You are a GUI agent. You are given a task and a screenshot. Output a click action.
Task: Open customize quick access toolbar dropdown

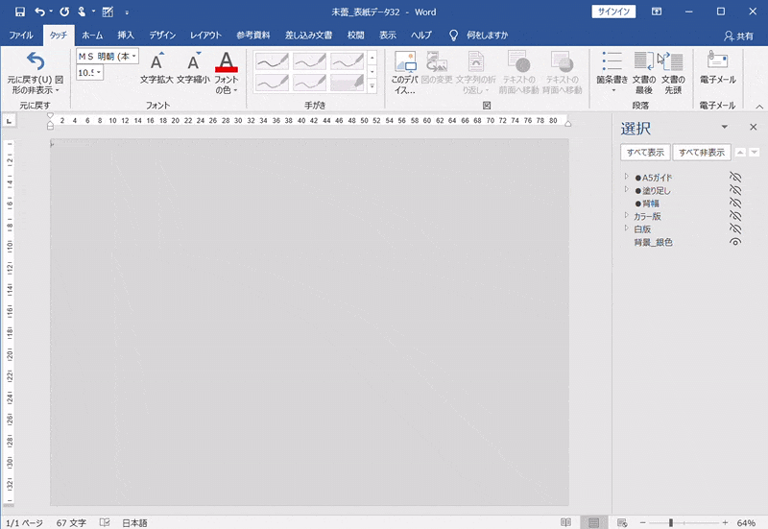(127, 12)
